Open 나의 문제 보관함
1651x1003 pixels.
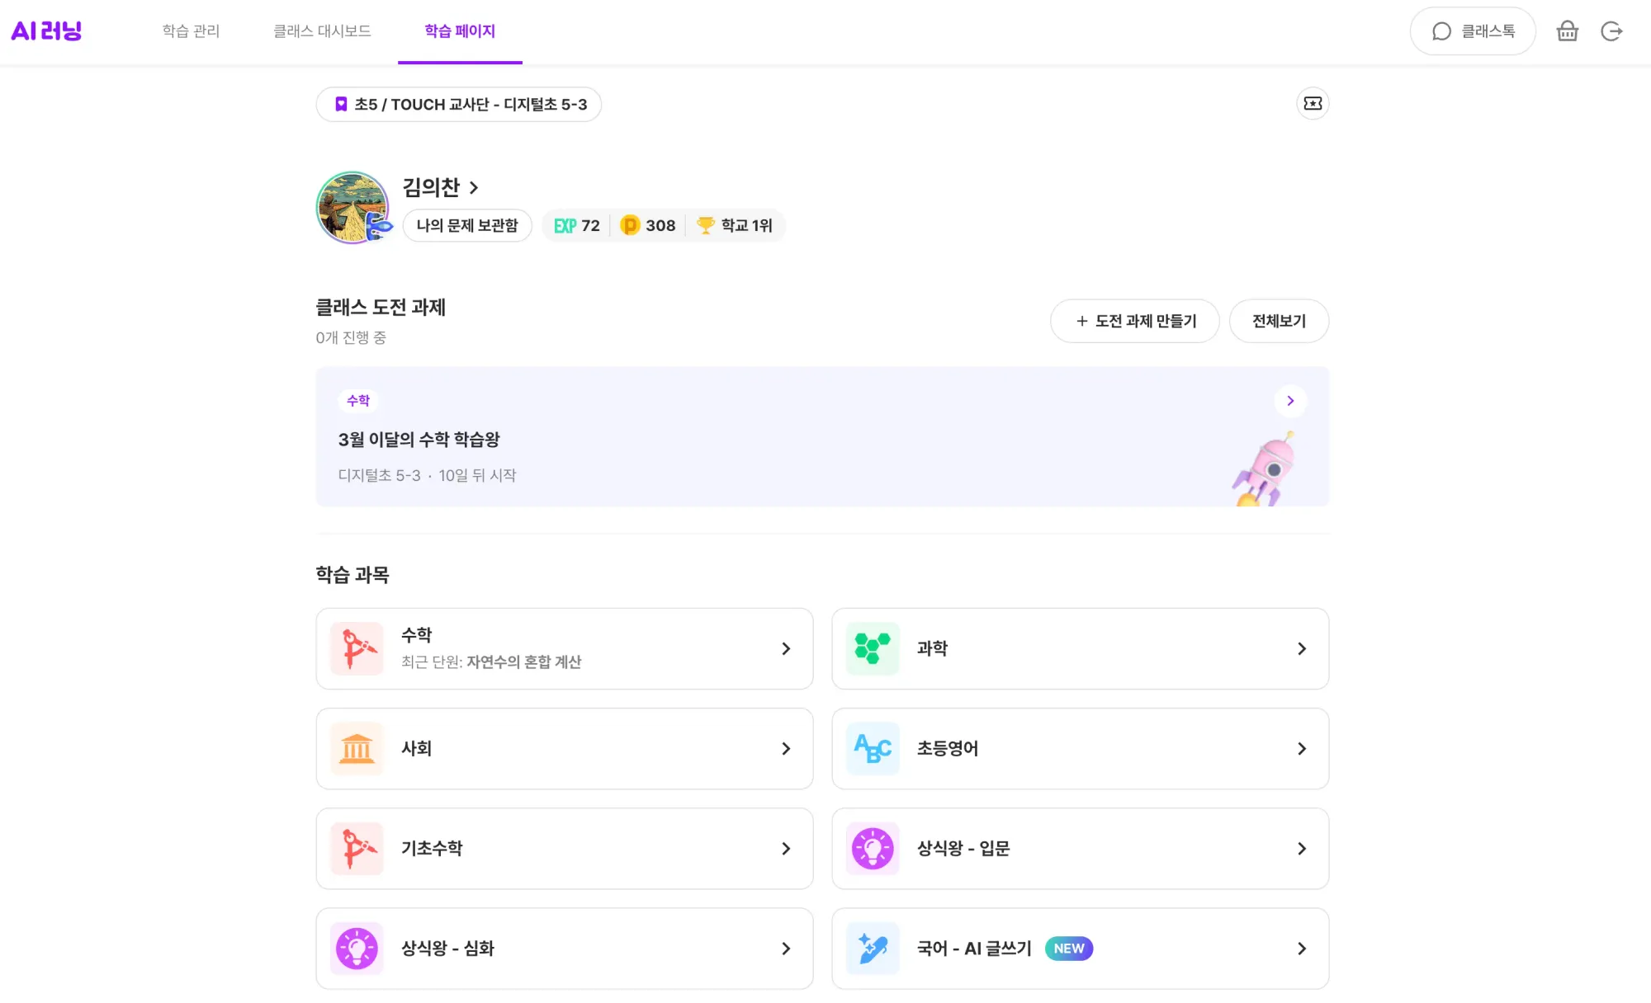[467, 225]
